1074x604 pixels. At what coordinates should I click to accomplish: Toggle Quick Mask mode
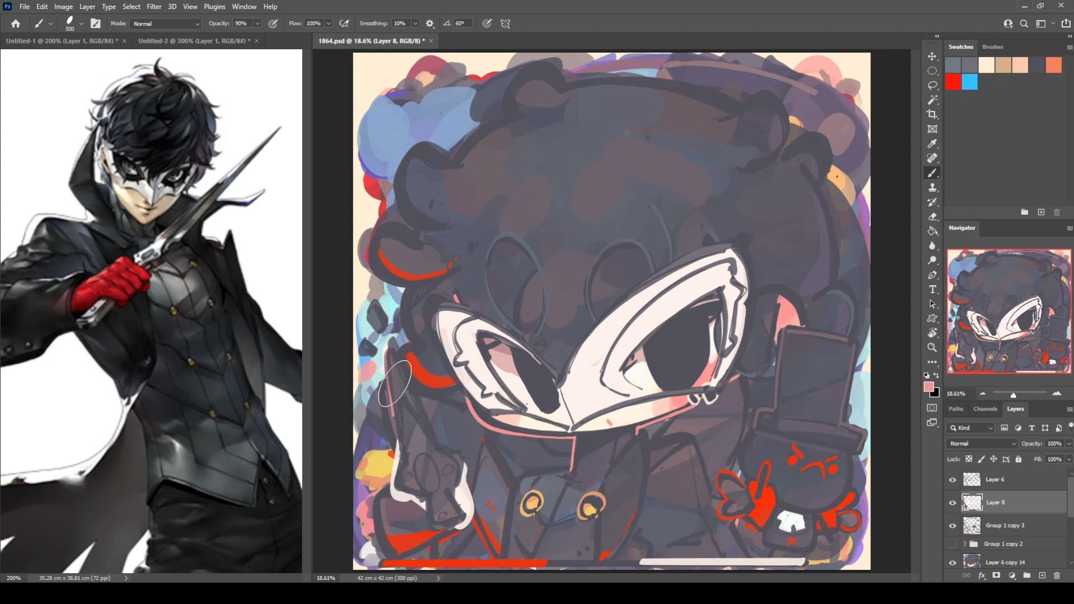932,408
